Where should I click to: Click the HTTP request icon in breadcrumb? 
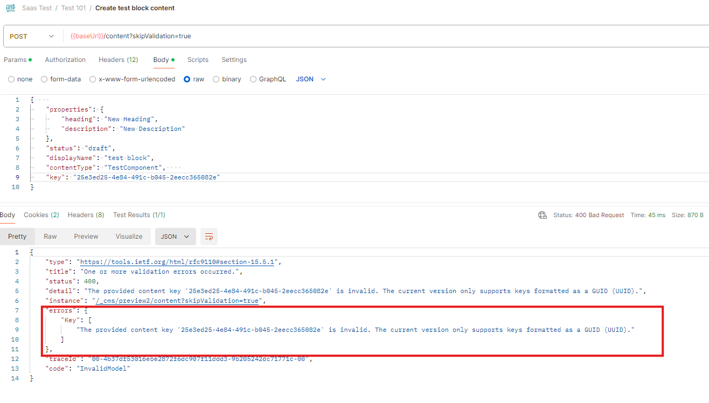pyautogui.click(x=11, y=8)
